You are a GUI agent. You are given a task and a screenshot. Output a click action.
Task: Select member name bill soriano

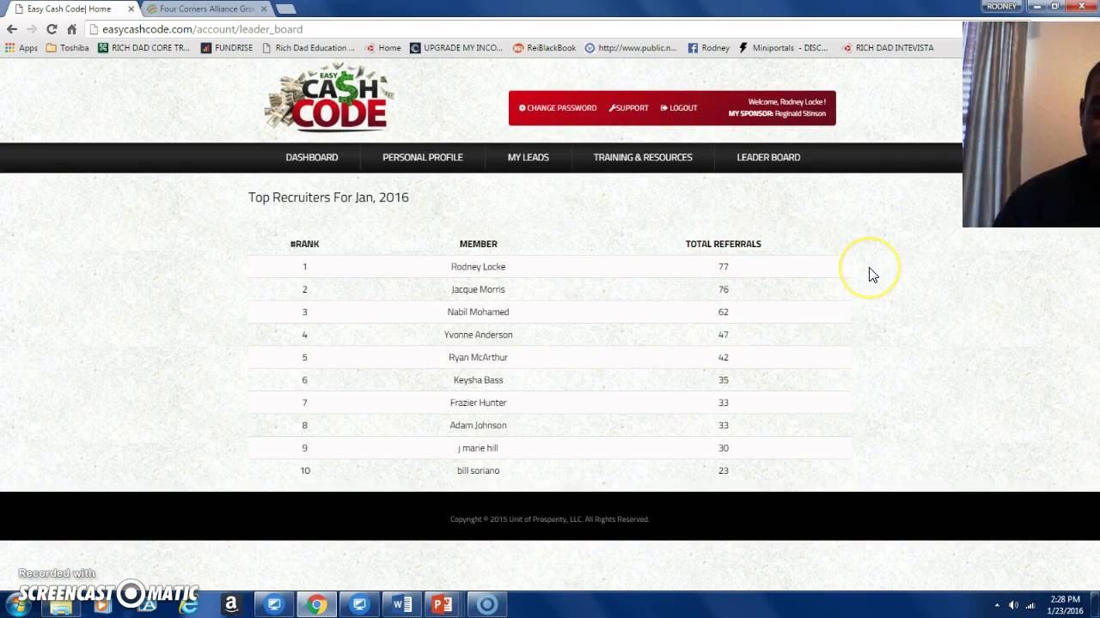click(x=479, y=470)
